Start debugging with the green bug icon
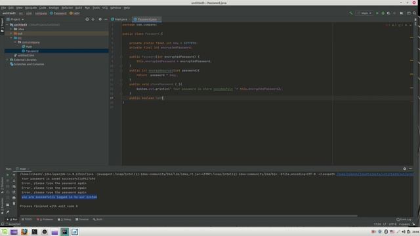This screenshot has height=236, width=420. 383,13
